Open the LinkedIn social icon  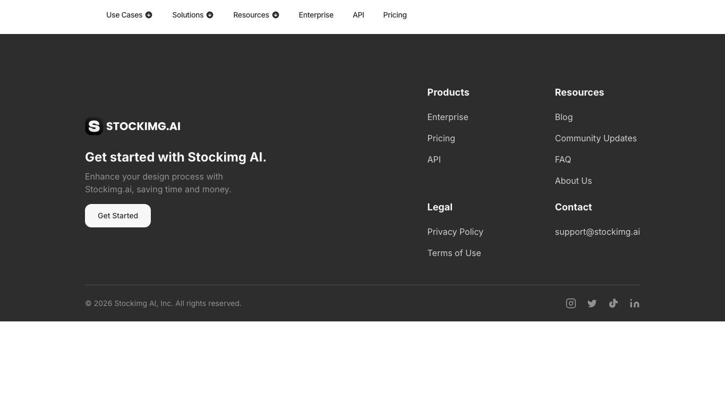point(635,303)
